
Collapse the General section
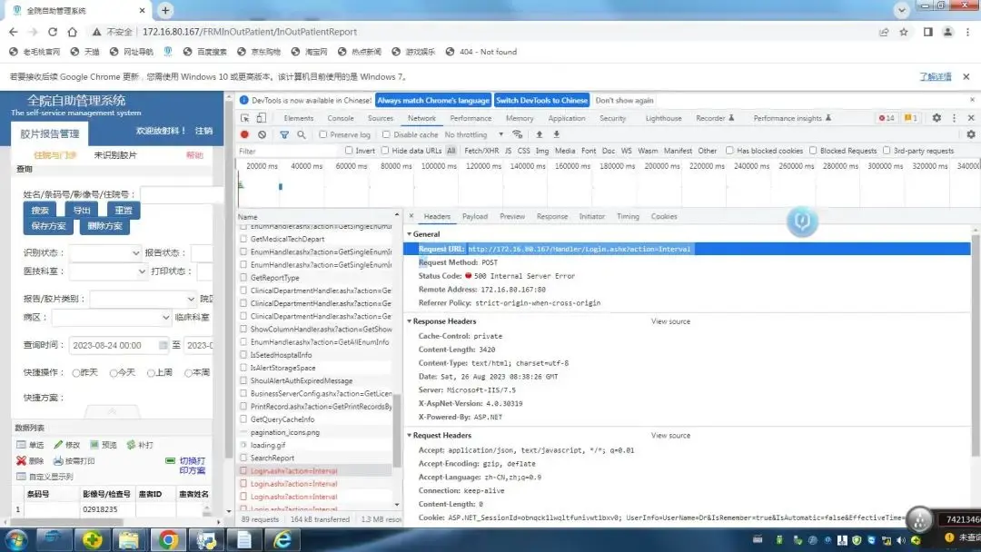tap(410, 234)
